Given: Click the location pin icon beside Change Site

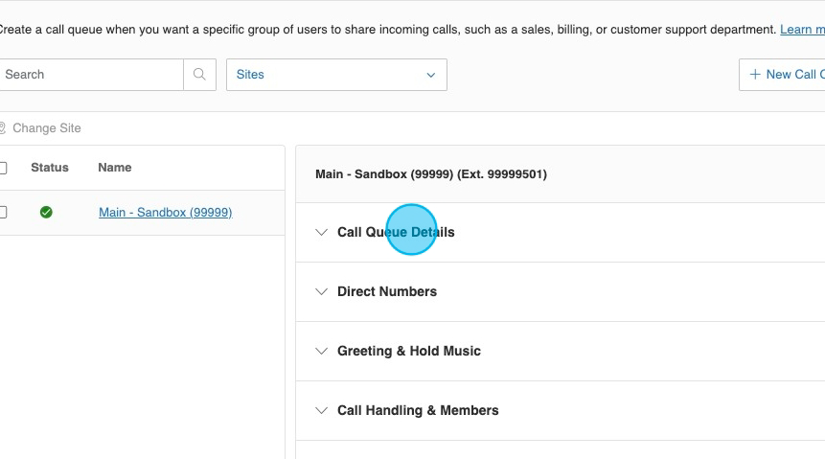Looking at the screenshot, I should [x=2, y=128].
